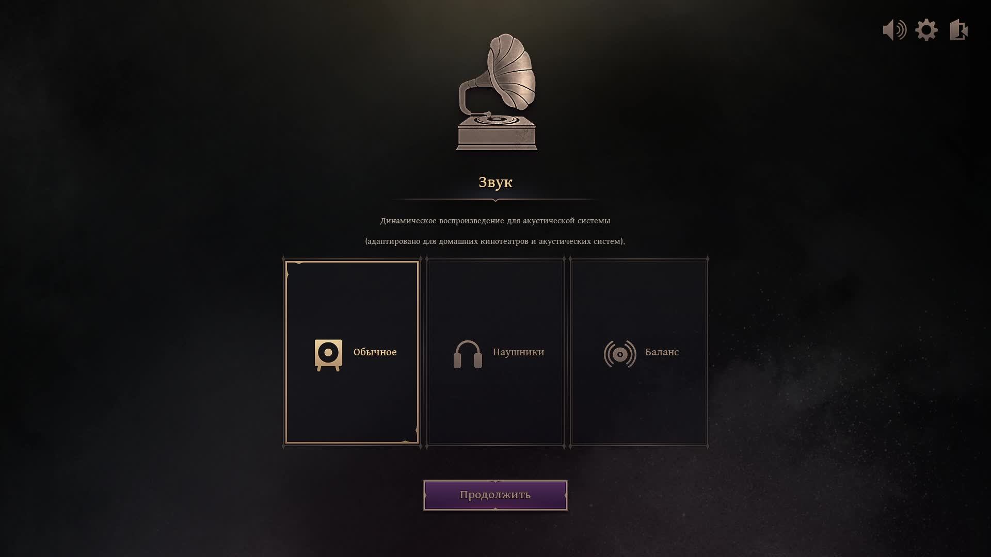Click the gramophone's spinning record
The height and width of the screenshot is (557, 991).
coord(497,120)
